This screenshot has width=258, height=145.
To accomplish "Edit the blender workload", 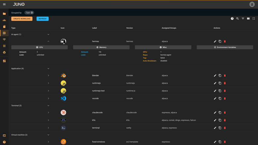I will pos(215,76).
